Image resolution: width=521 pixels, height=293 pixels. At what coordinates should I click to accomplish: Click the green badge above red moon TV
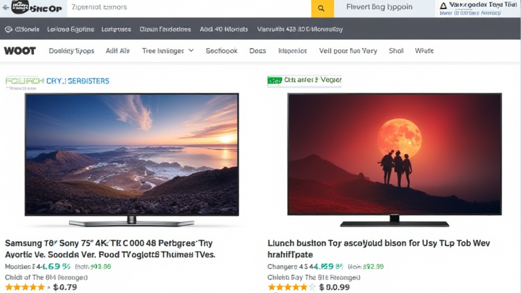coord(275,81)
